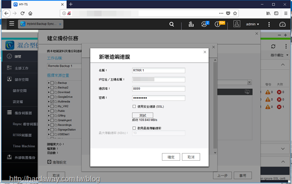Save page to Pocket
This screenshot has width=292, height=184.
coord(228,13)
